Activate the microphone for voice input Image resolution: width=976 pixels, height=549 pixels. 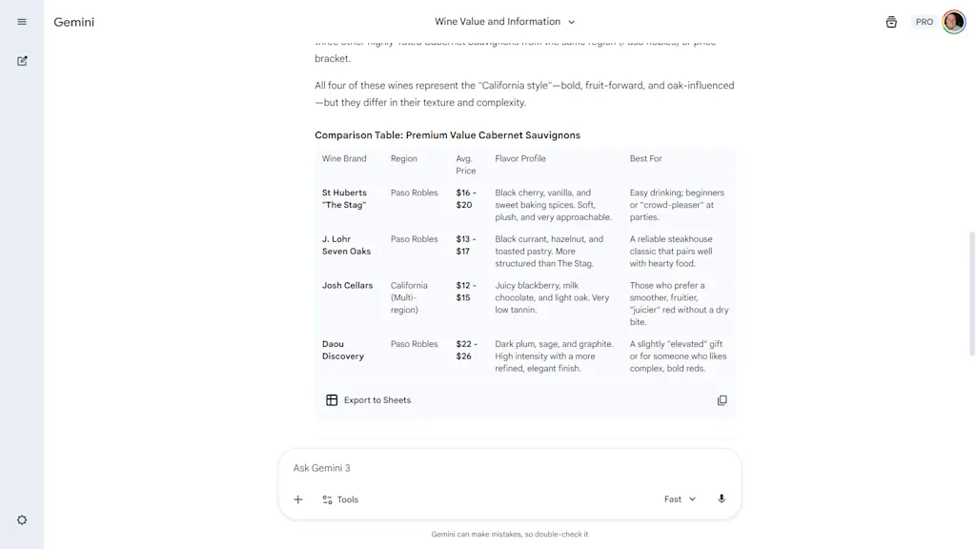(x=721, y=498)
